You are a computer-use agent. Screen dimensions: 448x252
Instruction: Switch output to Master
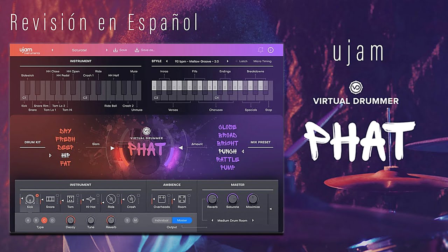182,220
